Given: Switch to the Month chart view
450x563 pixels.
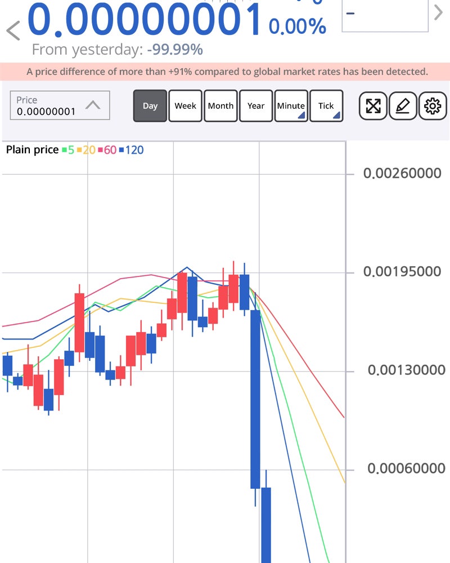Looking at the screenshot, I should point(220,106).
